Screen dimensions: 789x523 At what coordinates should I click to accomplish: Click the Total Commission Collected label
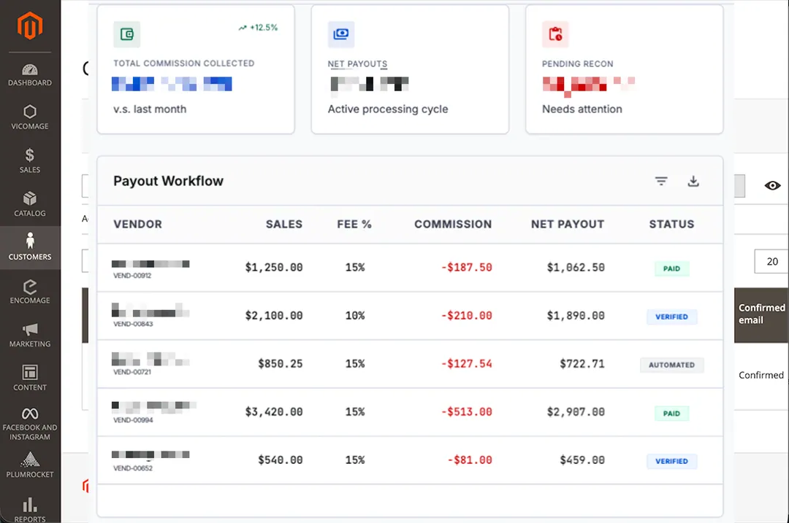pos(183,63)
